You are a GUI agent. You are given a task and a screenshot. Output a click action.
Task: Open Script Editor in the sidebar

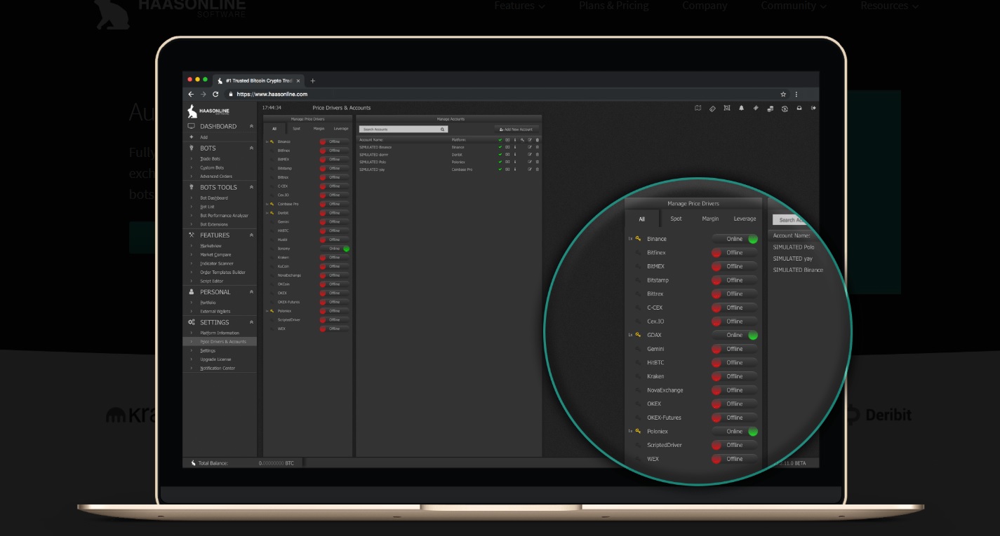click(213, 281)
